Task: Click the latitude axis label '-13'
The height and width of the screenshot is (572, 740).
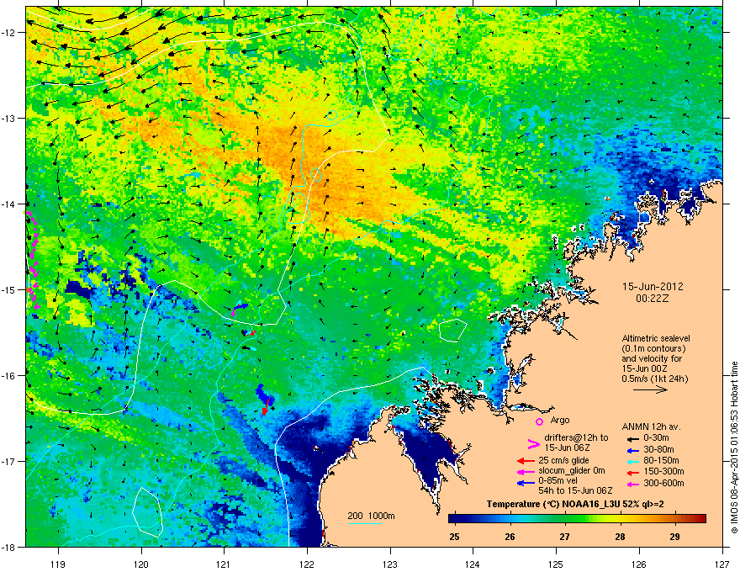Action: 9,118
